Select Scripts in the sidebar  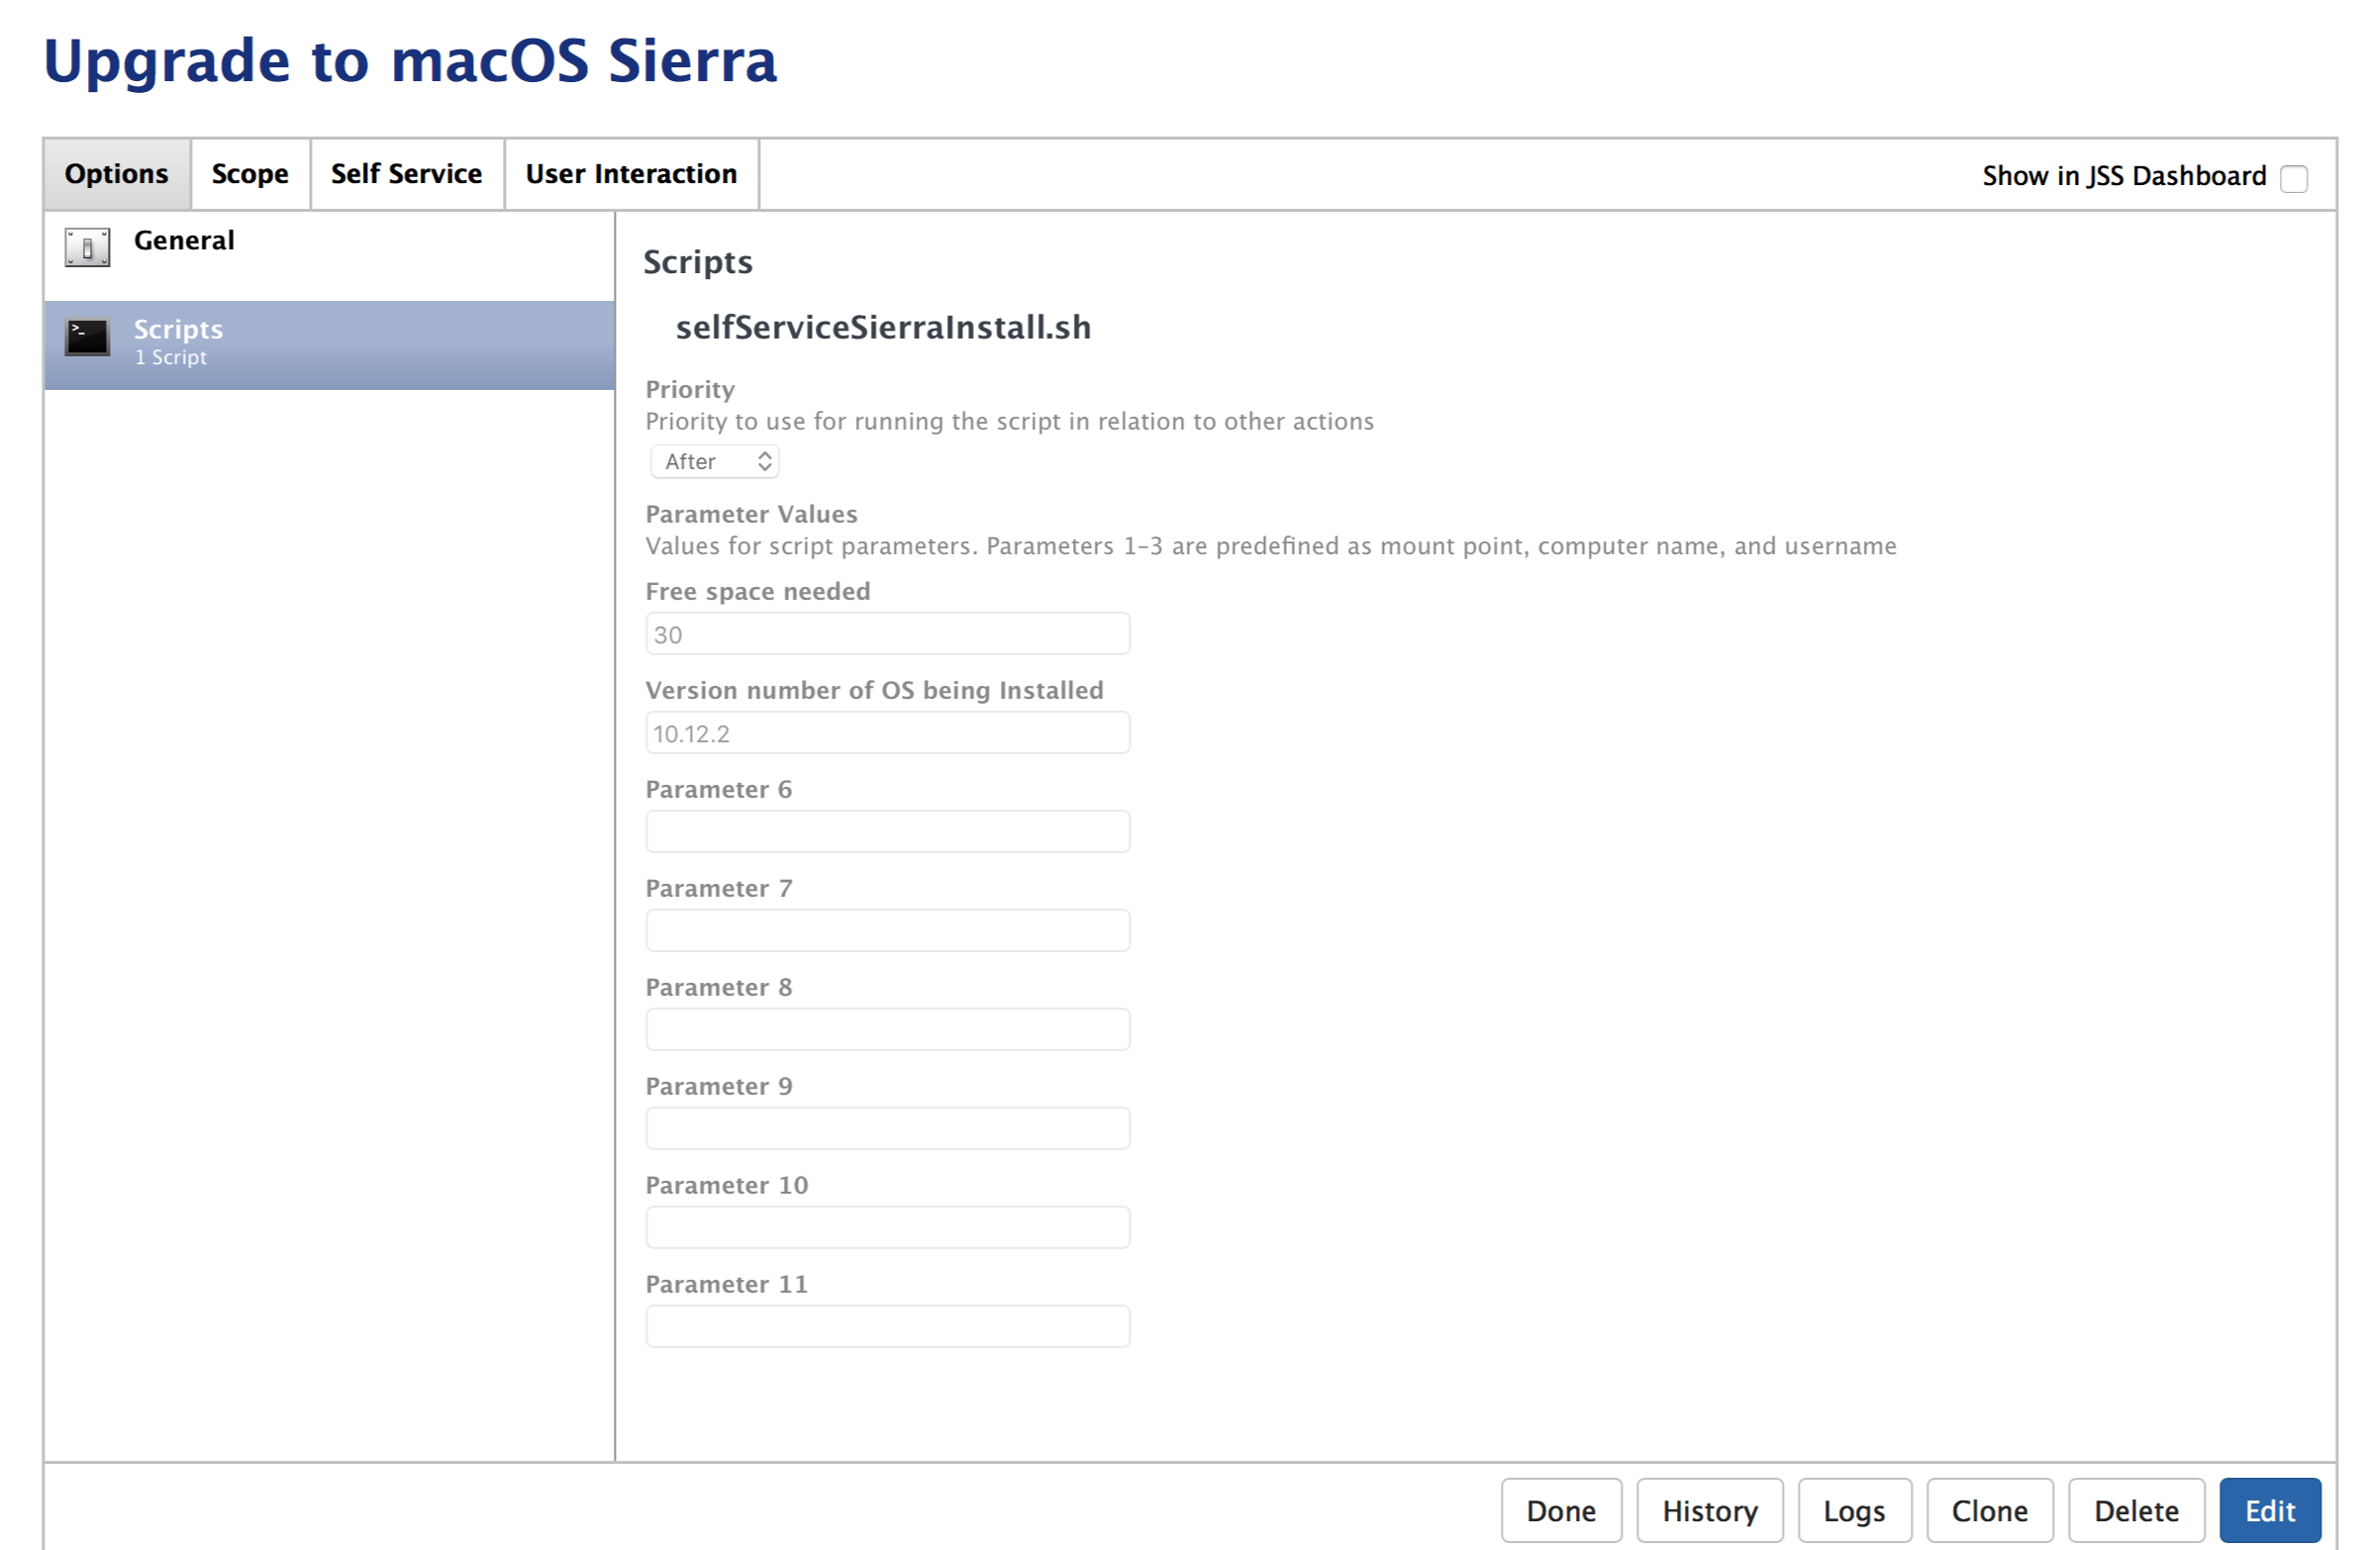pos(330,345)
